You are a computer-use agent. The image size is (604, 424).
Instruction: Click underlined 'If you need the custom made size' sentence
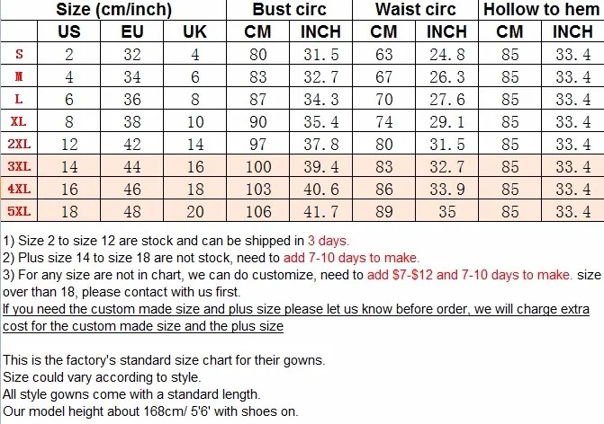click(x=296, y=317)
